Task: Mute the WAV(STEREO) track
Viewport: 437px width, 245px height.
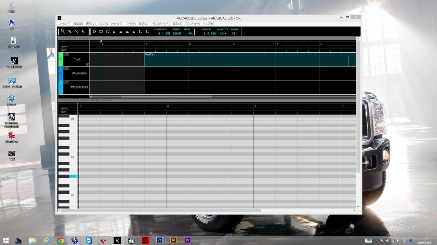Action: pyautogui.click(x=65, y=82)
